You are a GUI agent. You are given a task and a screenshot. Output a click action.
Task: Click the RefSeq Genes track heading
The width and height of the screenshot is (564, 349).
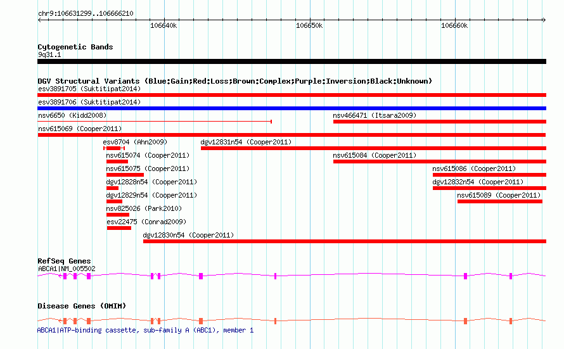click(x=64, y=262)
